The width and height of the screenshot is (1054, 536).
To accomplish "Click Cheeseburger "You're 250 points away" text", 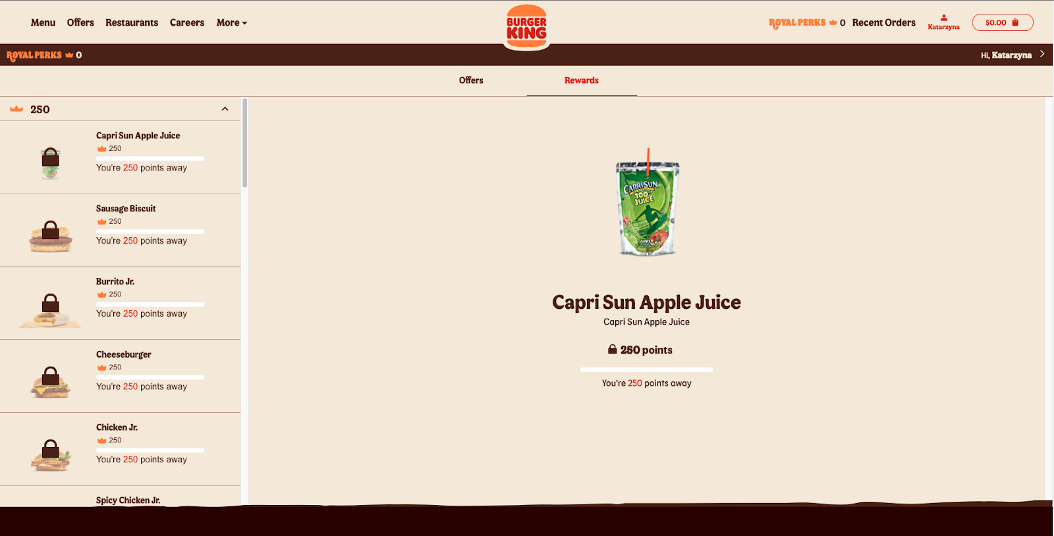I will click(x=142, y=387).
